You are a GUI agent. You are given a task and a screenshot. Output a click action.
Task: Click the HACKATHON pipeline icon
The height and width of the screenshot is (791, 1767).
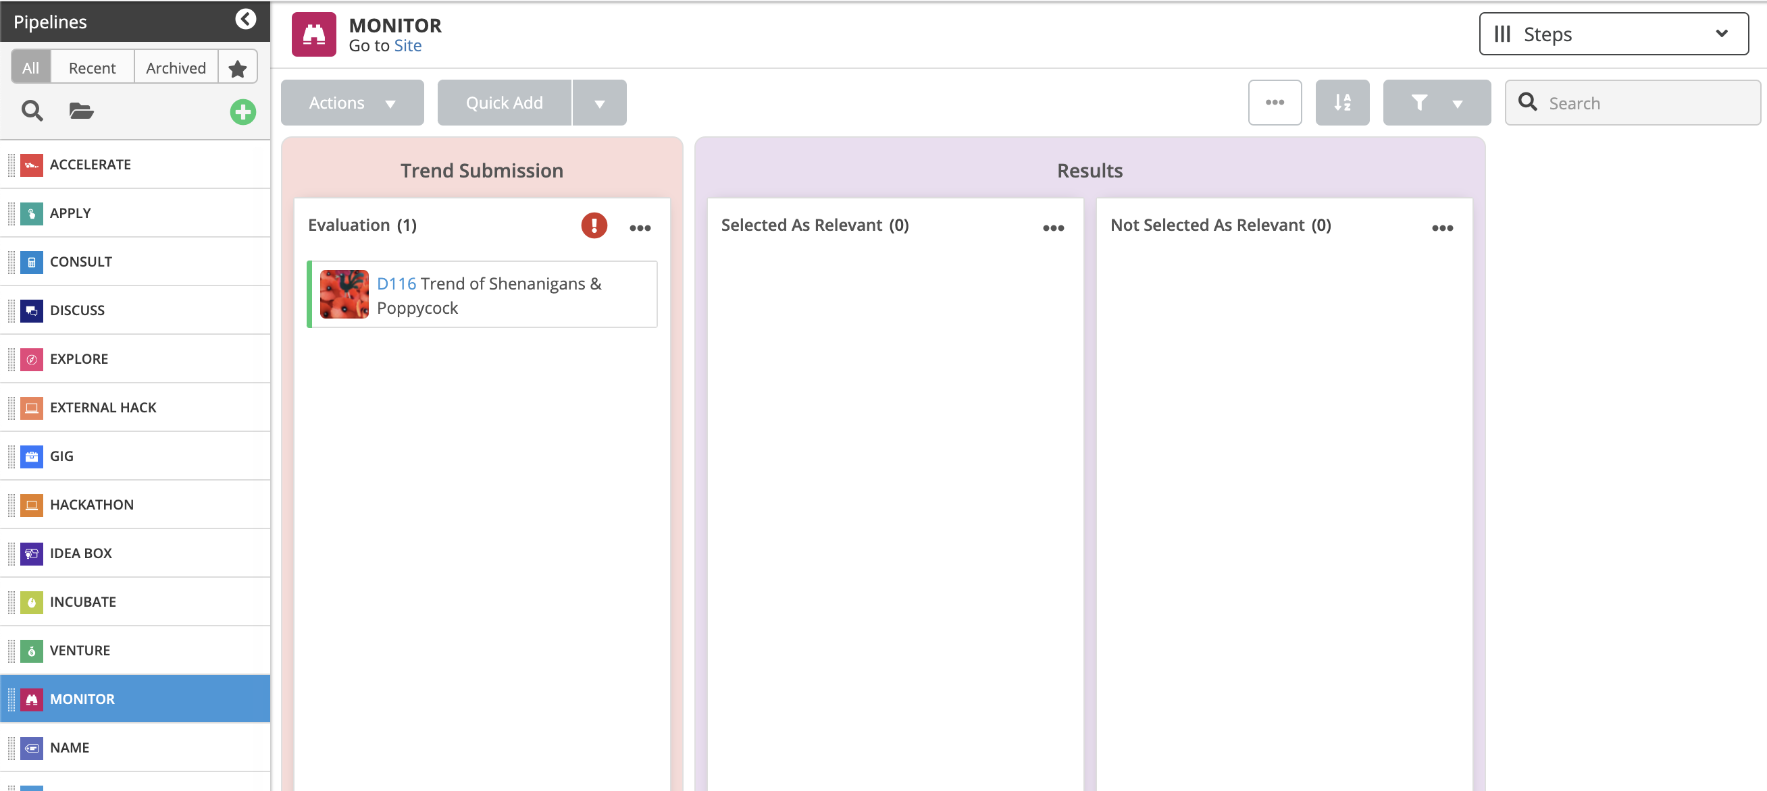click(32, 506)
